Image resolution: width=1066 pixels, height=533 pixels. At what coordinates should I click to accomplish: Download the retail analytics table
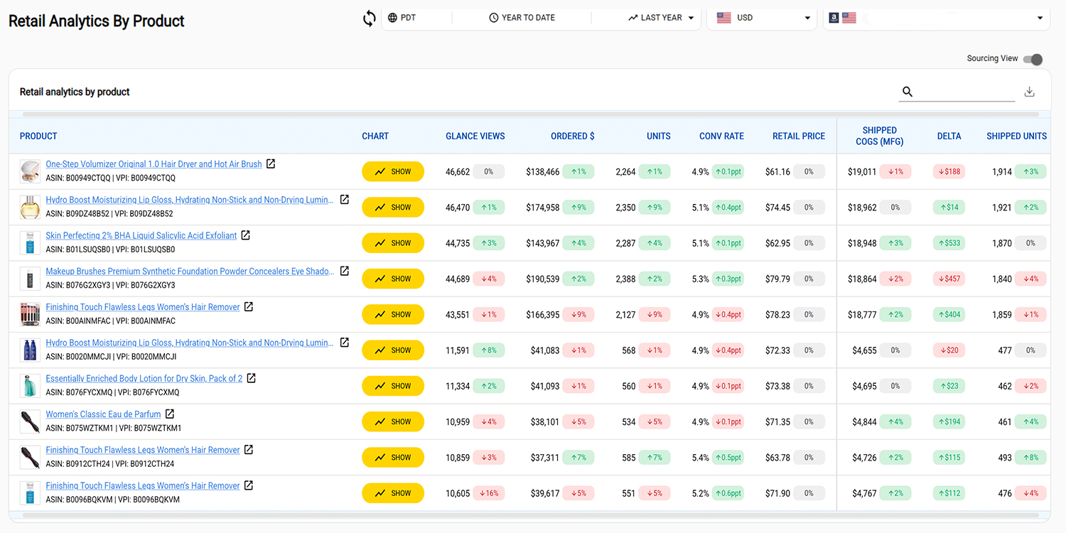click(x=1029, y=92)
